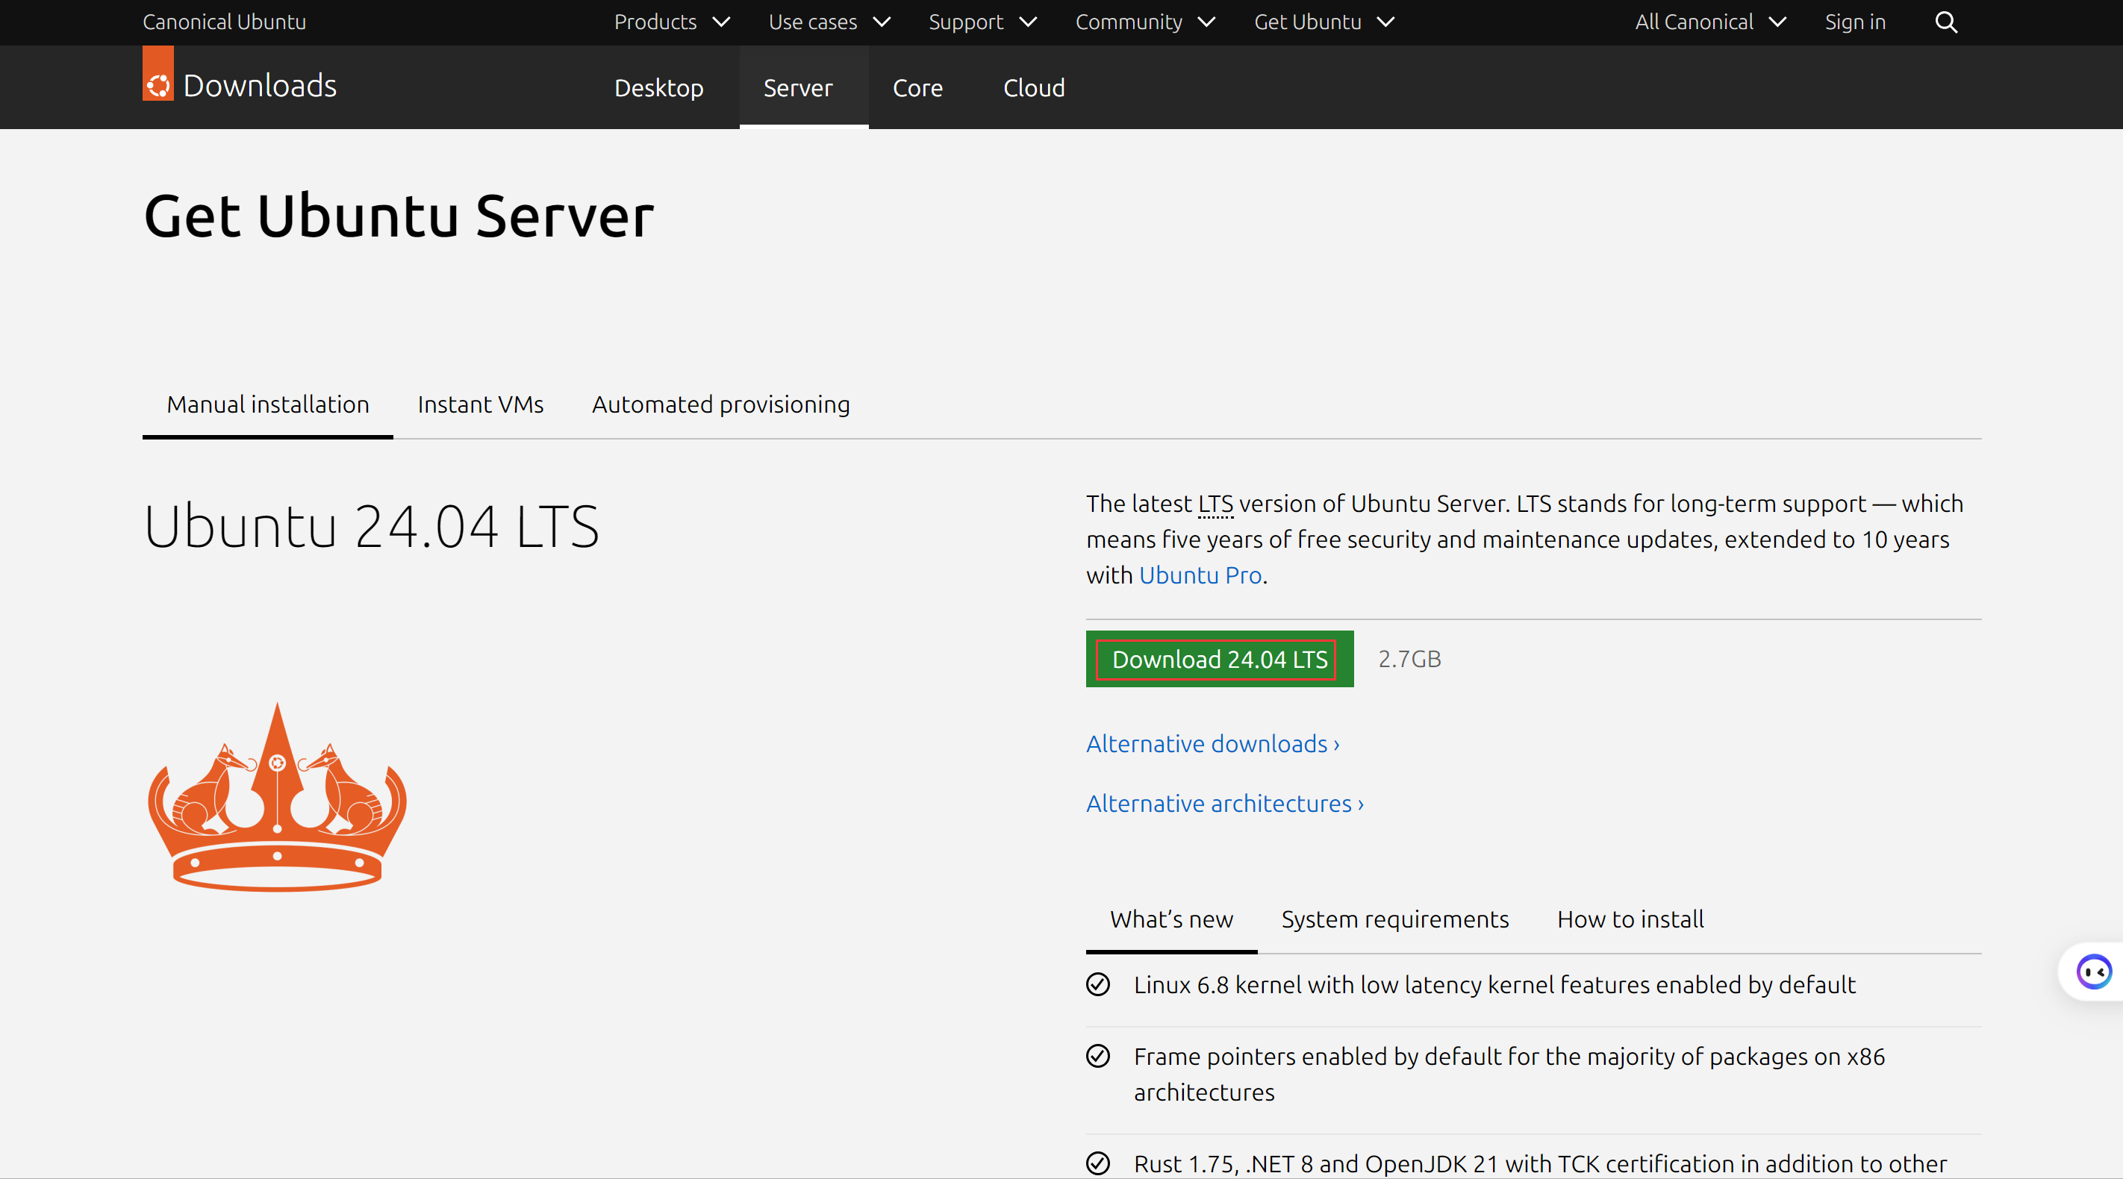Screen dimensions: 2123x1179
Task: Click the Linux 6.8 kernel feature text
Action: tap(1494, 984)
